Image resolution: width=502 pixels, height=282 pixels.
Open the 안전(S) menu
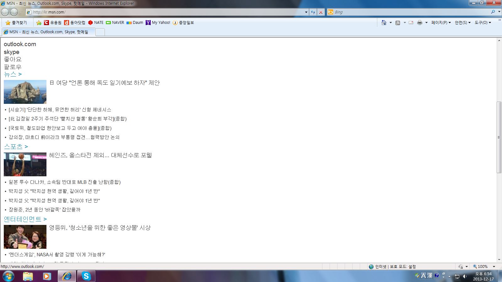point(462,23)
